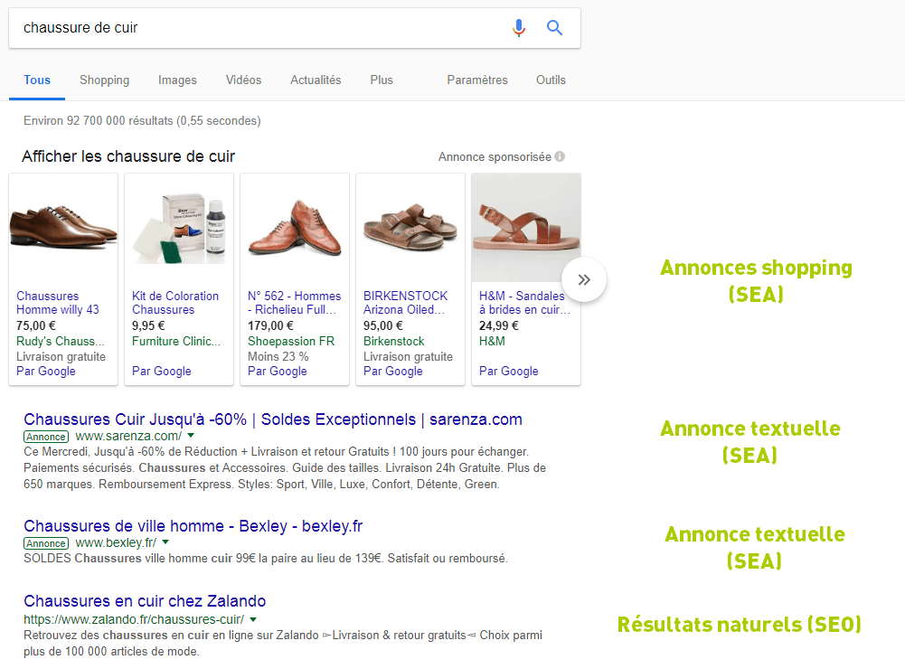Open the Plus menu

[382, 80]
